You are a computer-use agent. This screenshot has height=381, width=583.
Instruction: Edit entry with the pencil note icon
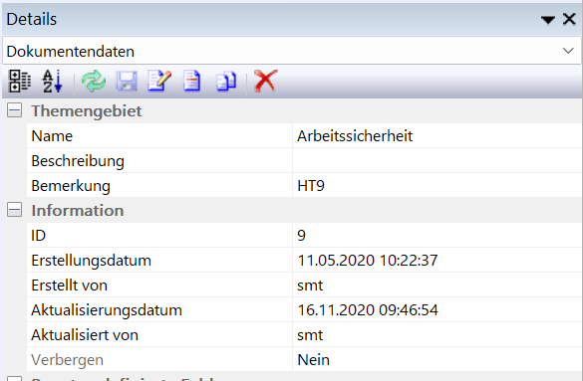click(159, 81)
